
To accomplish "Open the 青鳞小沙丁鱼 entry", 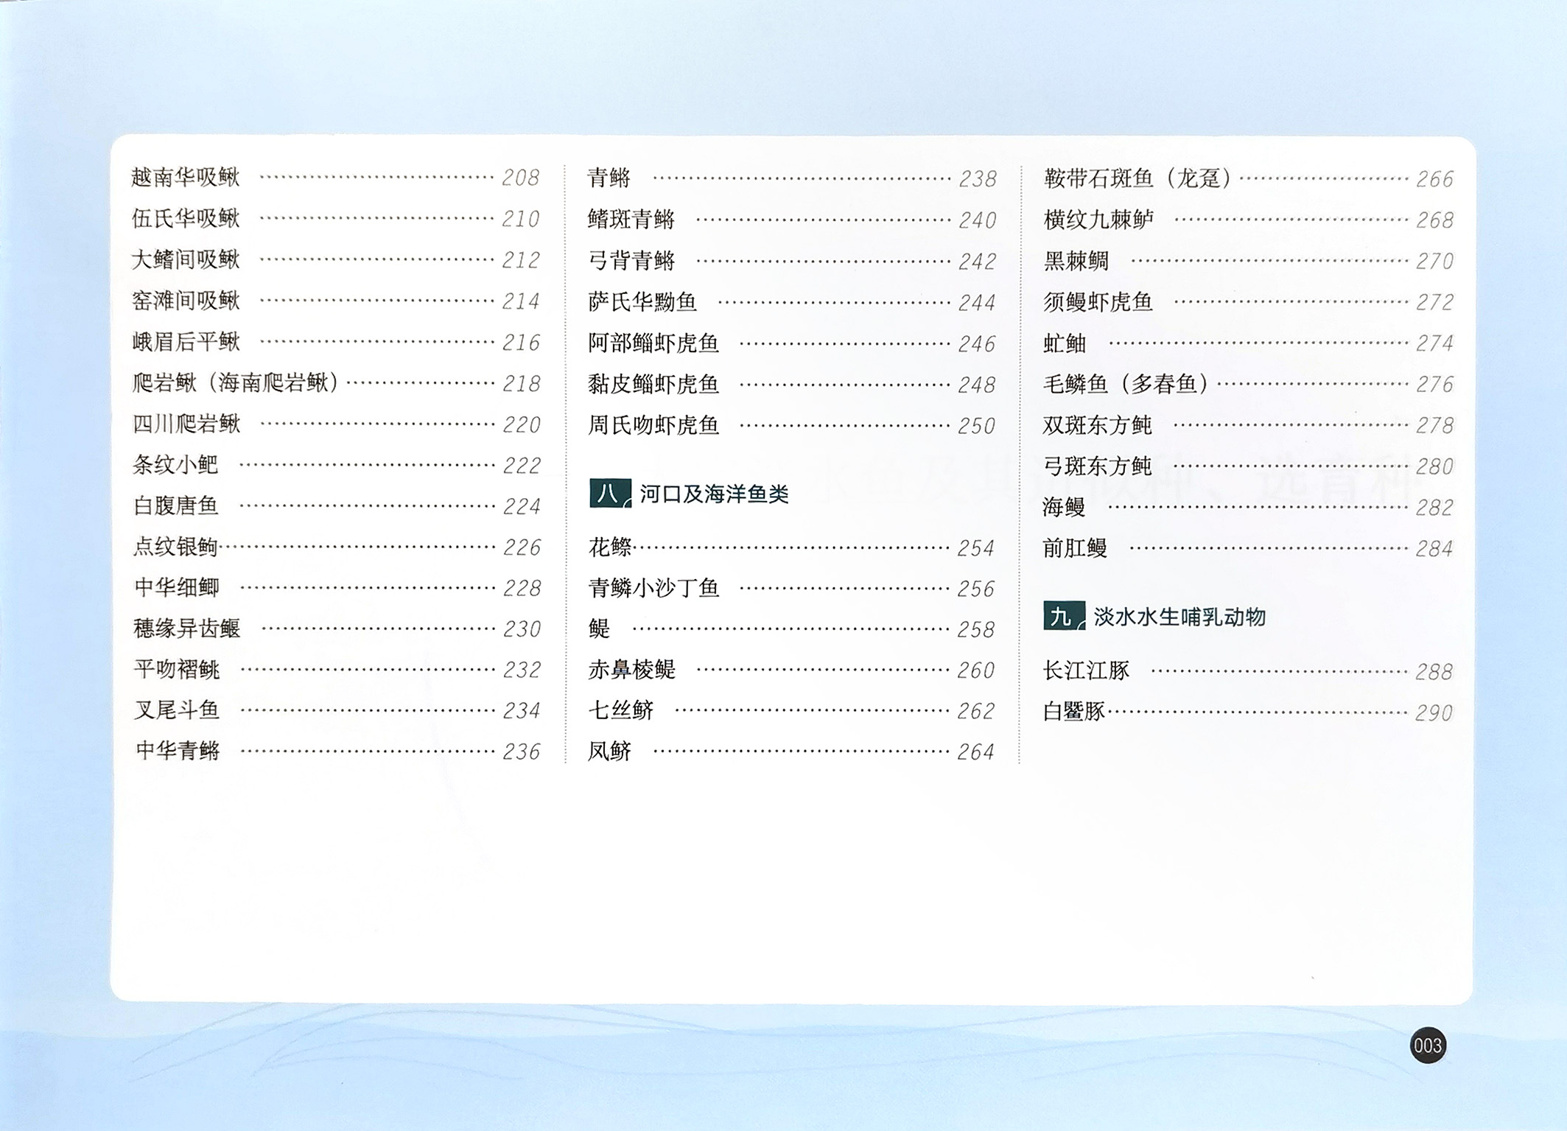I will [653, 588].
